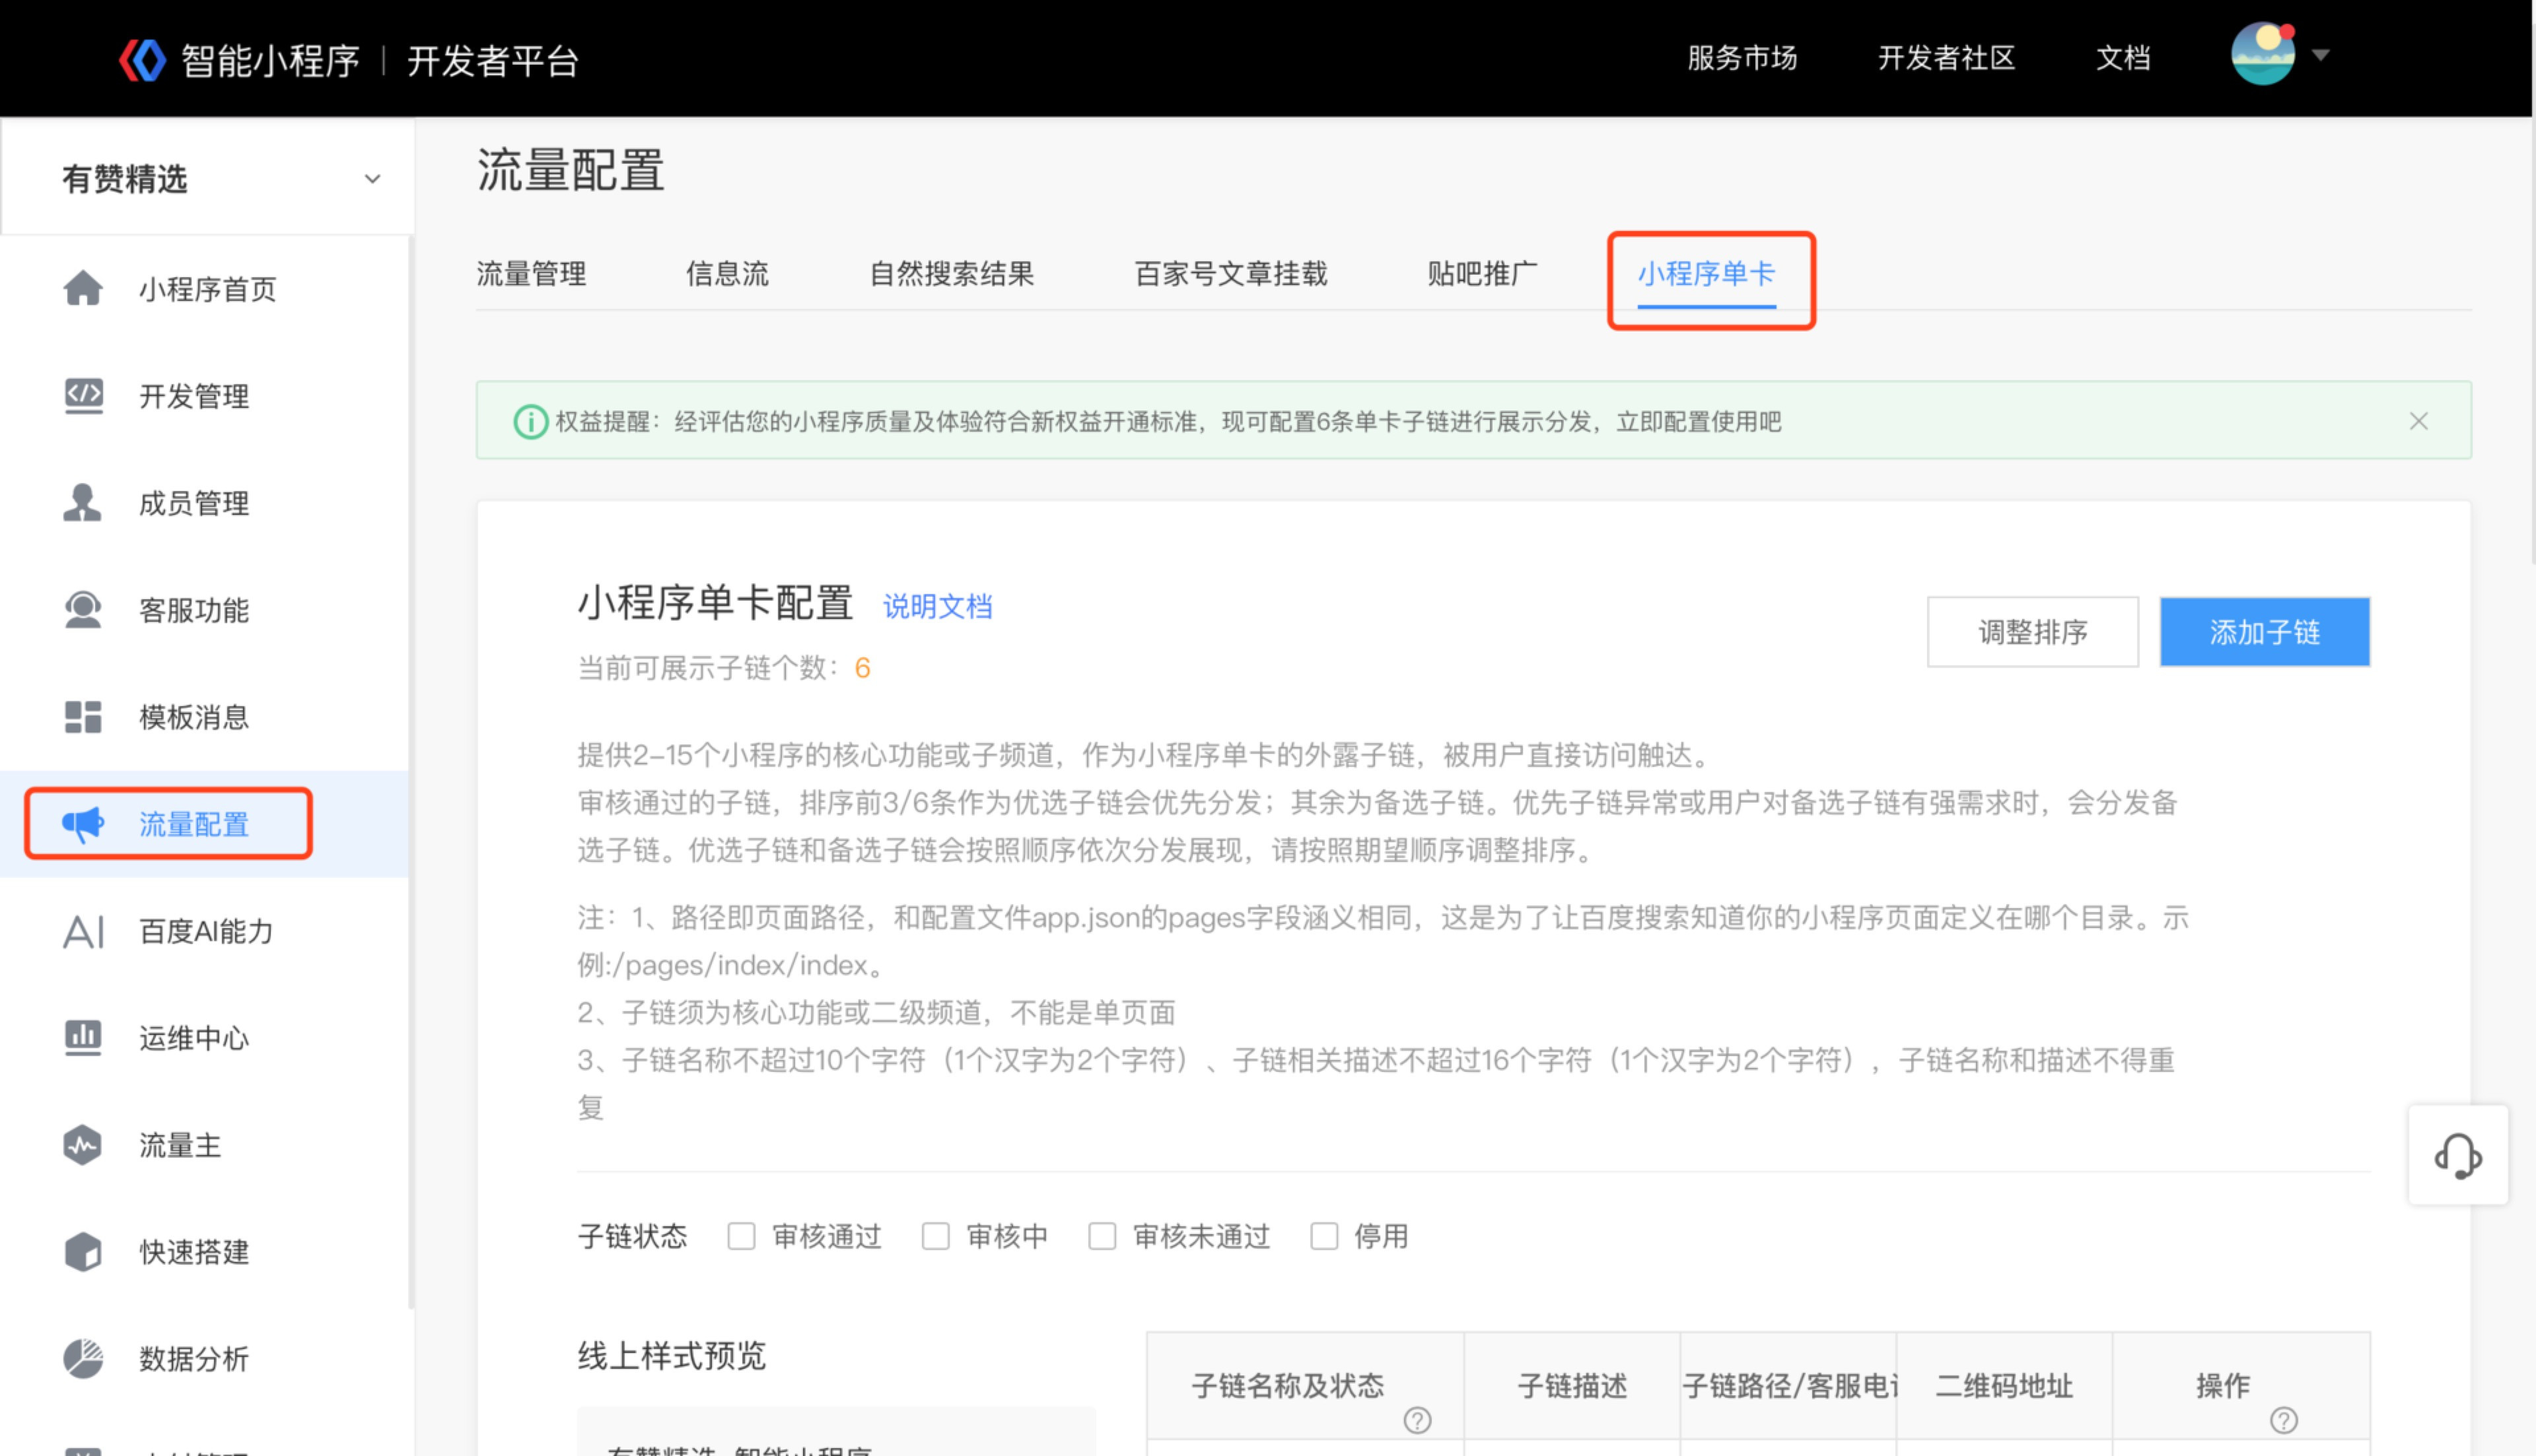The width and height of the screenshot is (2536, 1456).
Task: Open 文档 in top navigation
Action: (x=2123, y=58)
